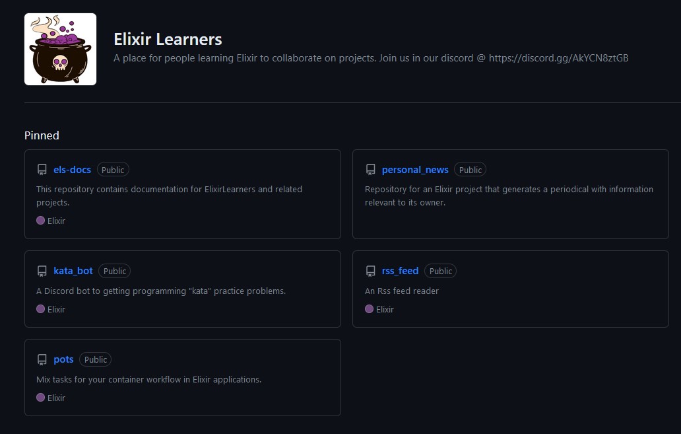681x434 pixels.
Task: Open the personal_news repository link
Action: [415, 170]
